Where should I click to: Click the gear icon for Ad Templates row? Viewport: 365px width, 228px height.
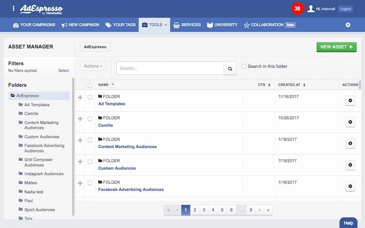point(350,101)
